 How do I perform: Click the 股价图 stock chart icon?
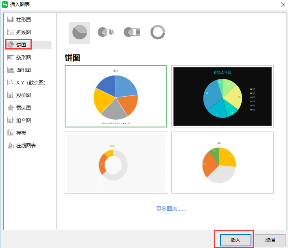pos(11,95)
